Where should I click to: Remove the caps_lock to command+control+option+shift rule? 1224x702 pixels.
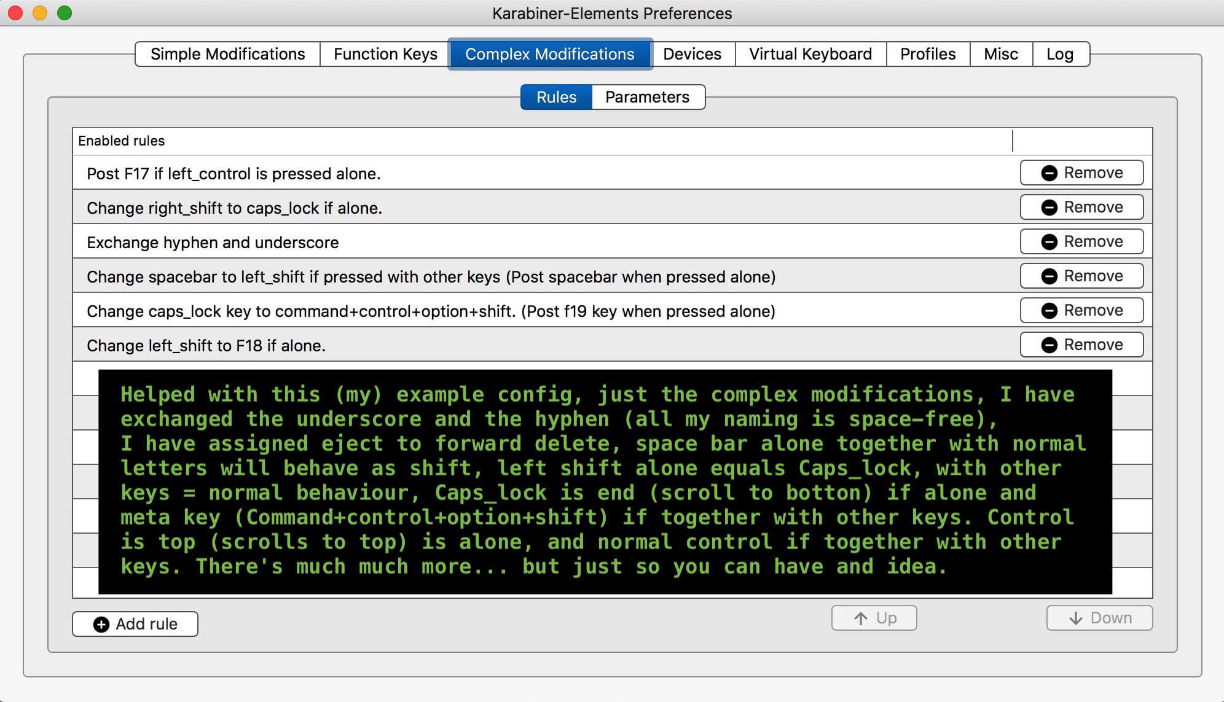[x=1081, y=310]
